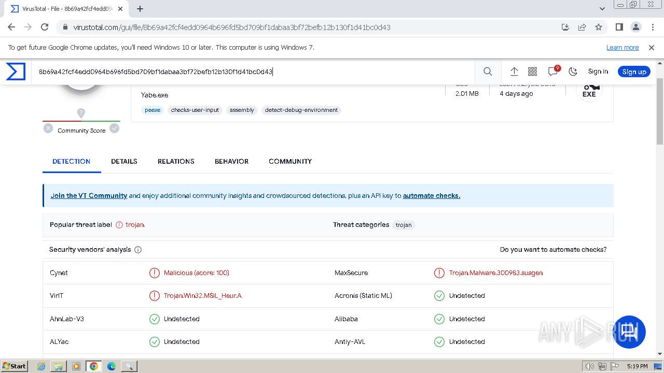This screenshot has width=664, height=373.
Task: Open File Explorer from taskbar
Action: click(59, 366)
